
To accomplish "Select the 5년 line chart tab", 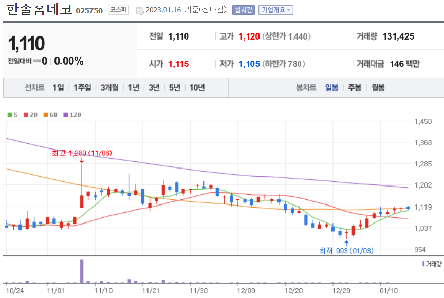I will pyautogui.click(x=174, y=88).
